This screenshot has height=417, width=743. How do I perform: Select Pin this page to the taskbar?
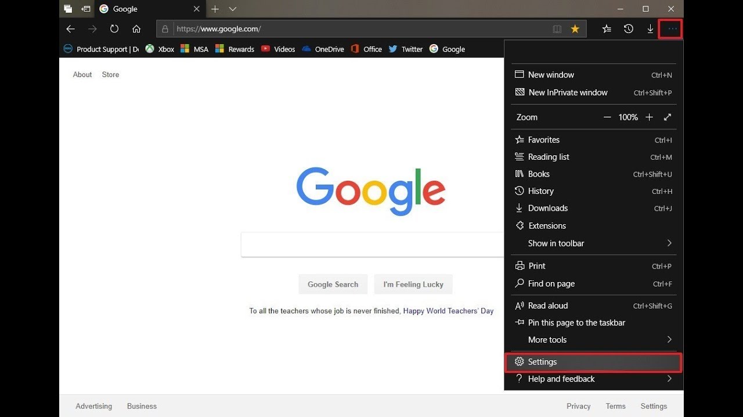(594, 323)
